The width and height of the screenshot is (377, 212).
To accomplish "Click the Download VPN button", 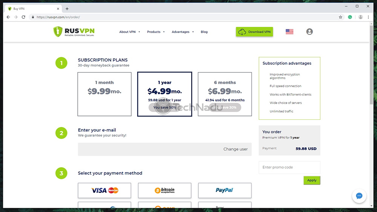I will (x=254, y=32).
